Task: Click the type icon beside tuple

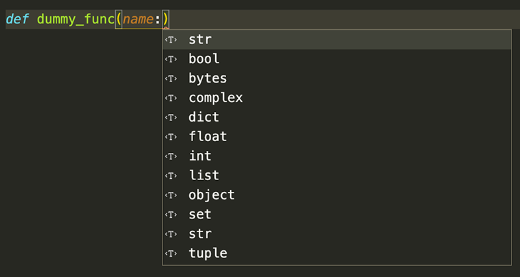Action: pos(170,254)
